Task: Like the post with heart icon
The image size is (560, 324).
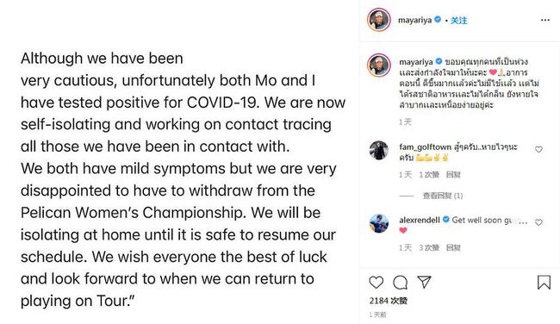Action: pos(376,282)
